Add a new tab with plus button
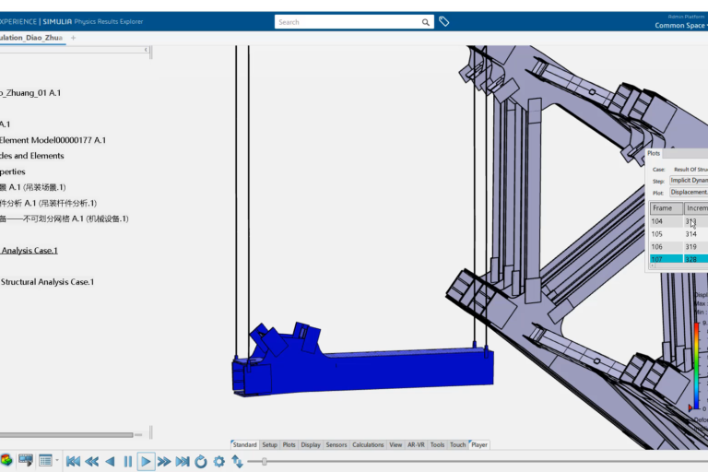The image size is (708, 472). (x=74, y=38)
